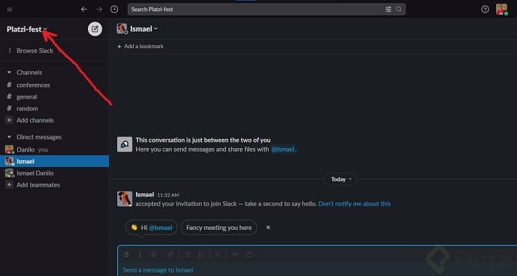Open the history clock icon
Viewport: 517px width, 276px height.
pos(114,9)
